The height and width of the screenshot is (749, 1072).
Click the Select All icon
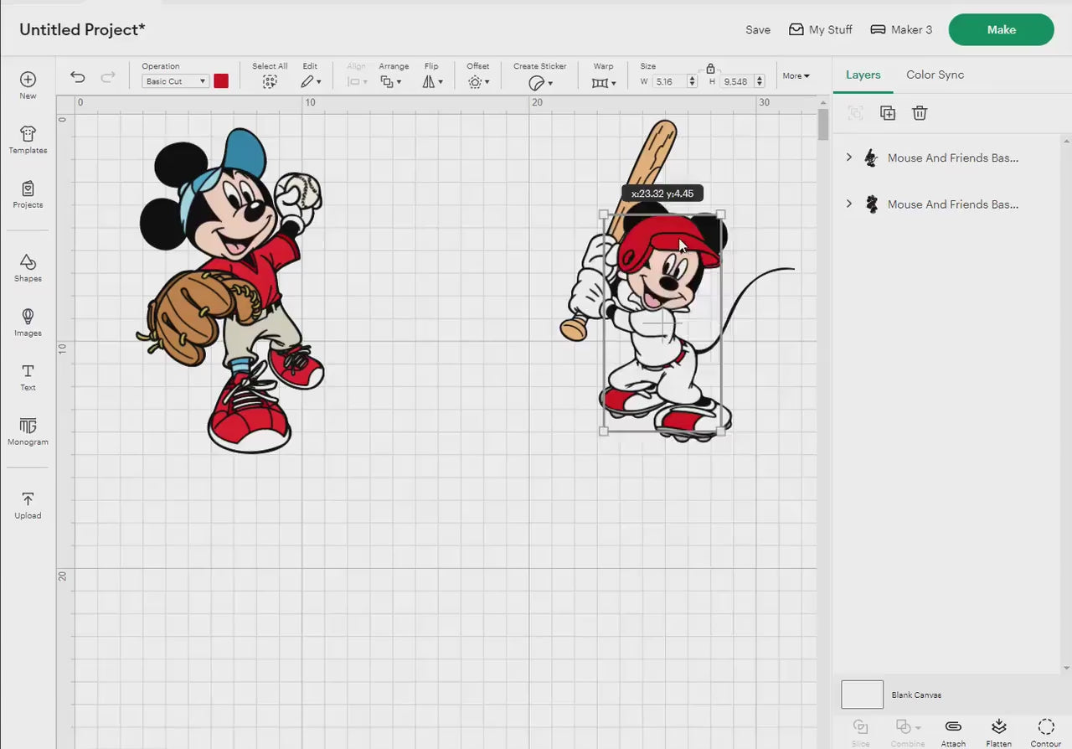point(270,81)
